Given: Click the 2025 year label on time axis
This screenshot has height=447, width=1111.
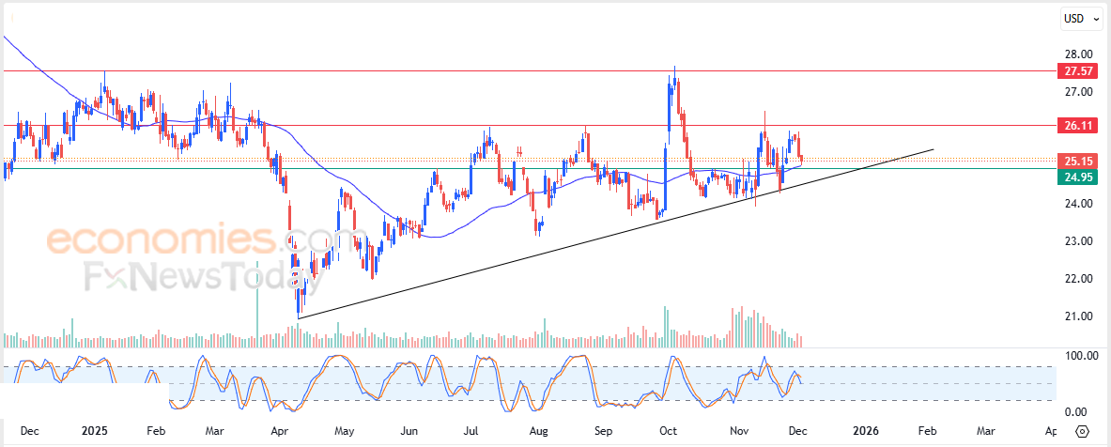Looking at the screenshot, I should click(x=94, y=431).
